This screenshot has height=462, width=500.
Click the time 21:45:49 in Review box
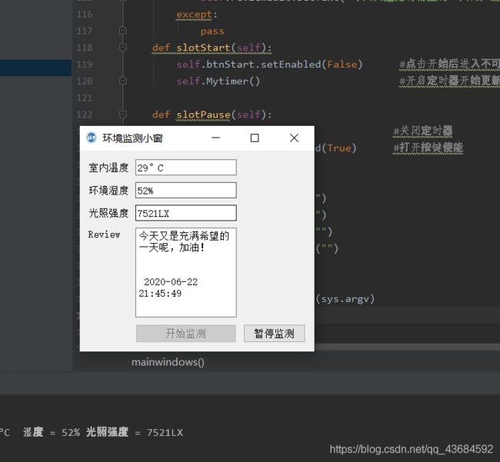[160, 294]
